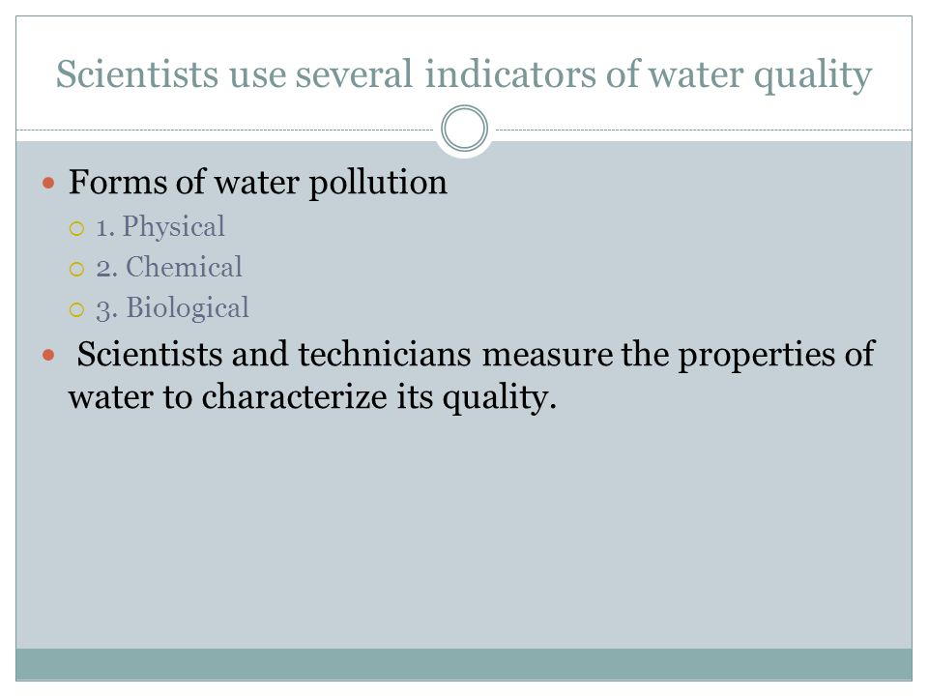Click the word technicians in second bullet

pyautogui.click(x=385, y=354)
